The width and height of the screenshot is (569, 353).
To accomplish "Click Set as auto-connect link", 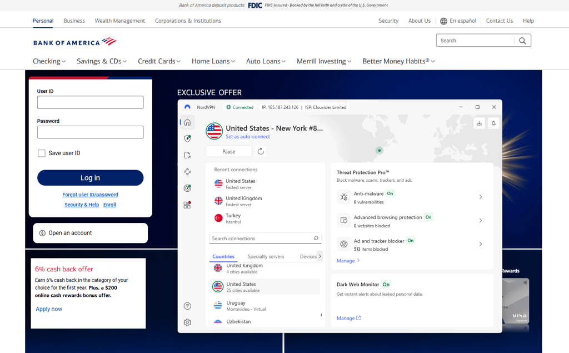I will (248, 137).
